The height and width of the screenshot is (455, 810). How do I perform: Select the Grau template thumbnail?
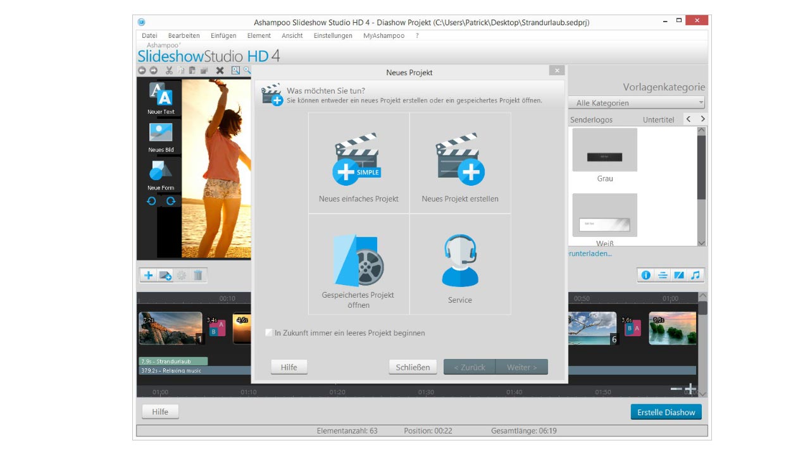pyautogui.click(x=605, y=150)
